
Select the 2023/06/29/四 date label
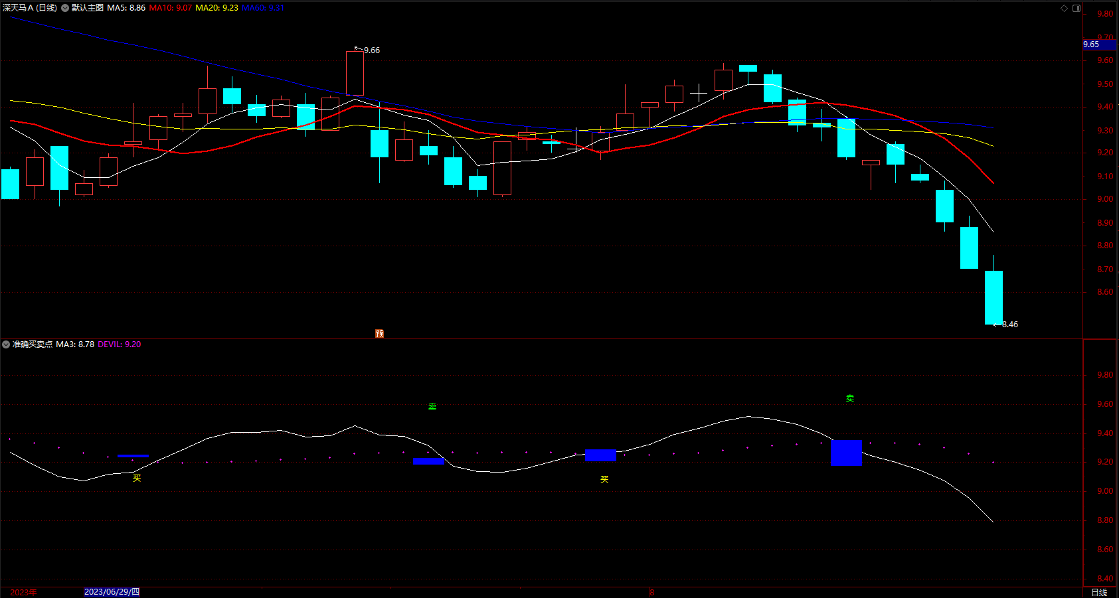[x=112, y=592]
